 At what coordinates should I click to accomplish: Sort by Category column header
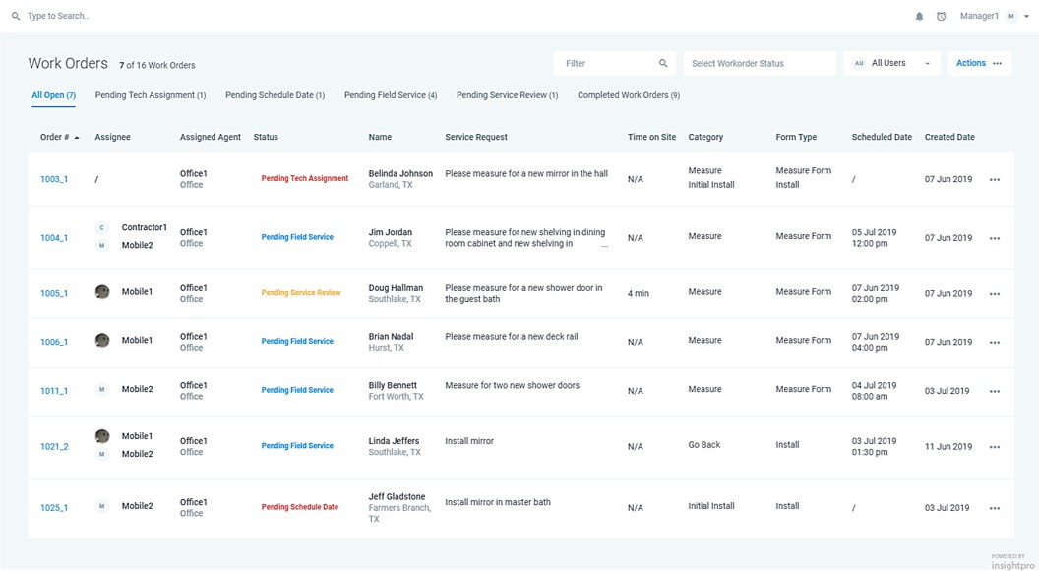705,138
